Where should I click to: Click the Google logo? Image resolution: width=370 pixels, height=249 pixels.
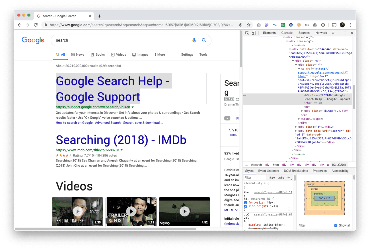click(33, 40)
